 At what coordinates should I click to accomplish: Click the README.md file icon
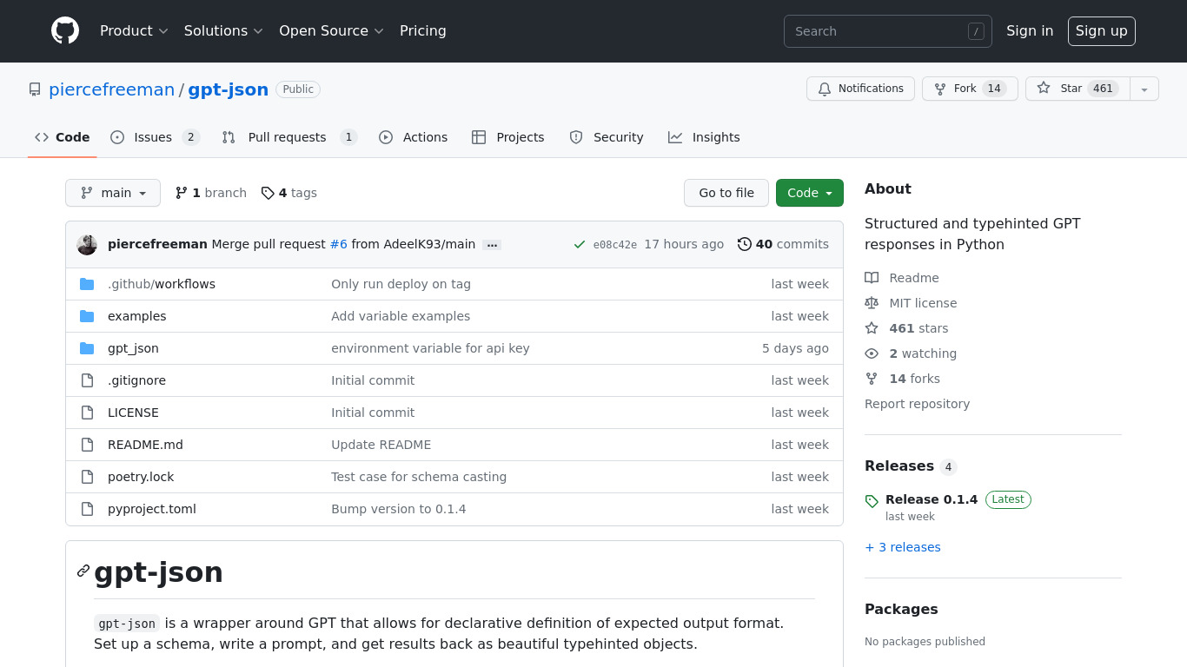(x=87, y=445)
